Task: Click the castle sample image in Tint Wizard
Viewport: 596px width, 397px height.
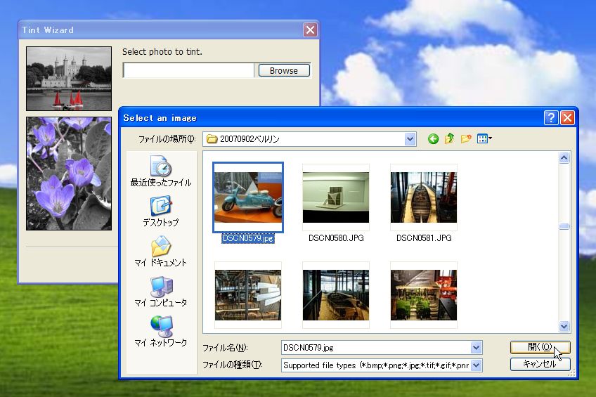Action: click(69, 79)
